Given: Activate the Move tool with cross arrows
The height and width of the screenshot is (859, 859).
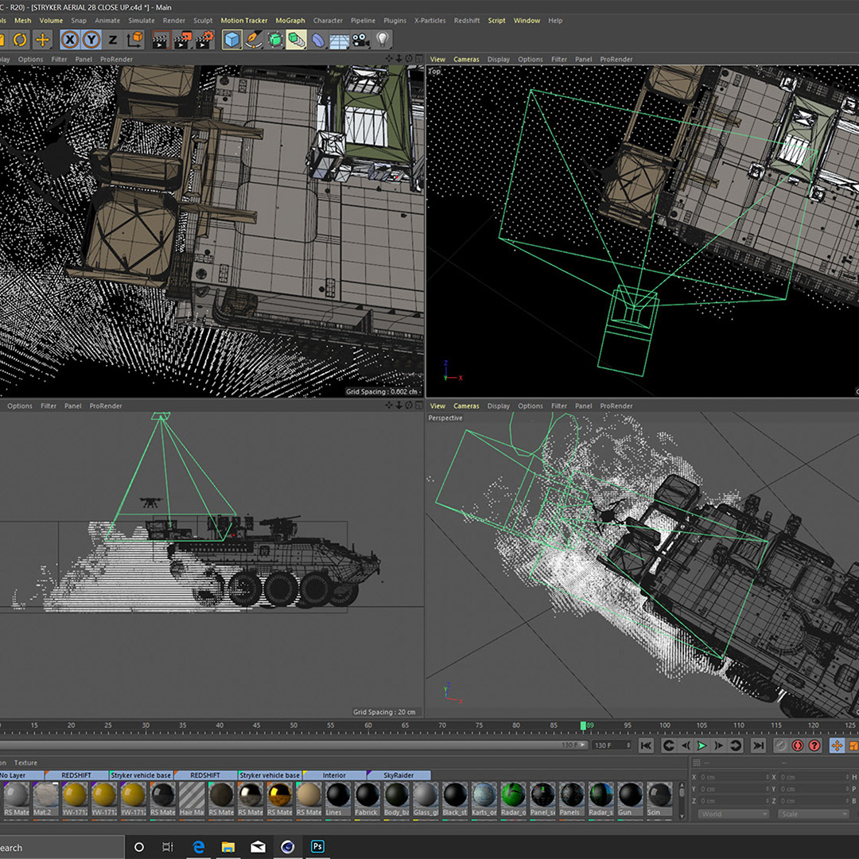Looking at the screenshot, I should [42, 40].
